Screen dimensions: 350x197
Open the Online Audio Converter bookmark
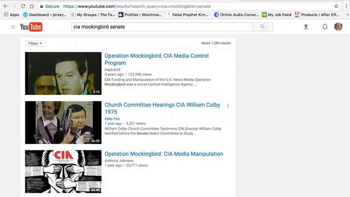pyautogui.click(x=236, y=15)
